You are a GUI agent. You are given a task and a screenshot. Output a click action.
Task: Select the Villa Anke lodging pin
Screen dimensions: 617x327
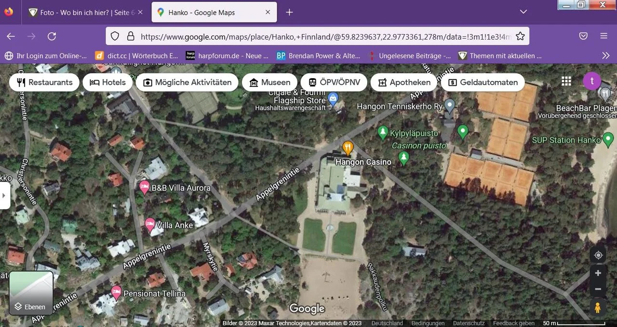click(150, 224)
